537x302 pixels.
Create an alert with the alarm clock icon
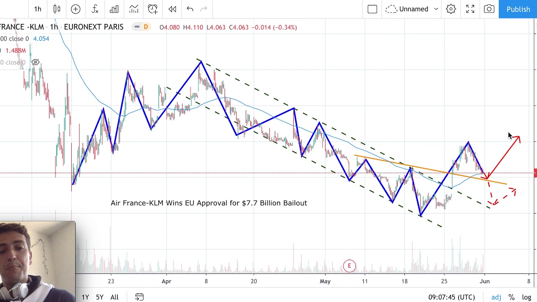coord(153,9)
